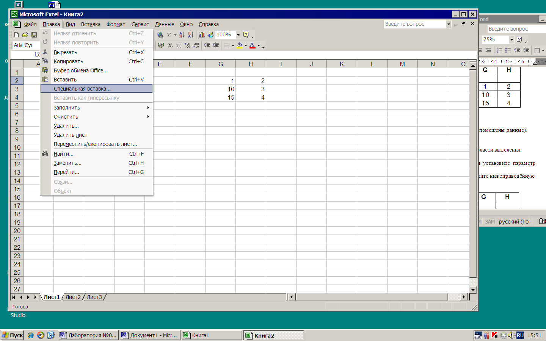Click the Save diskette icon
Screen dimensions: 546x341
click(34, 35)
